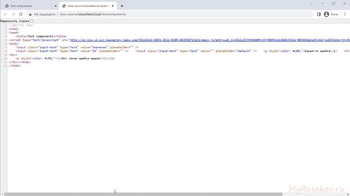The width and height of the screenshot is (350, 196).
Task: Maximize the browser window
Action: pyautogui.click(x=334, y=3)
